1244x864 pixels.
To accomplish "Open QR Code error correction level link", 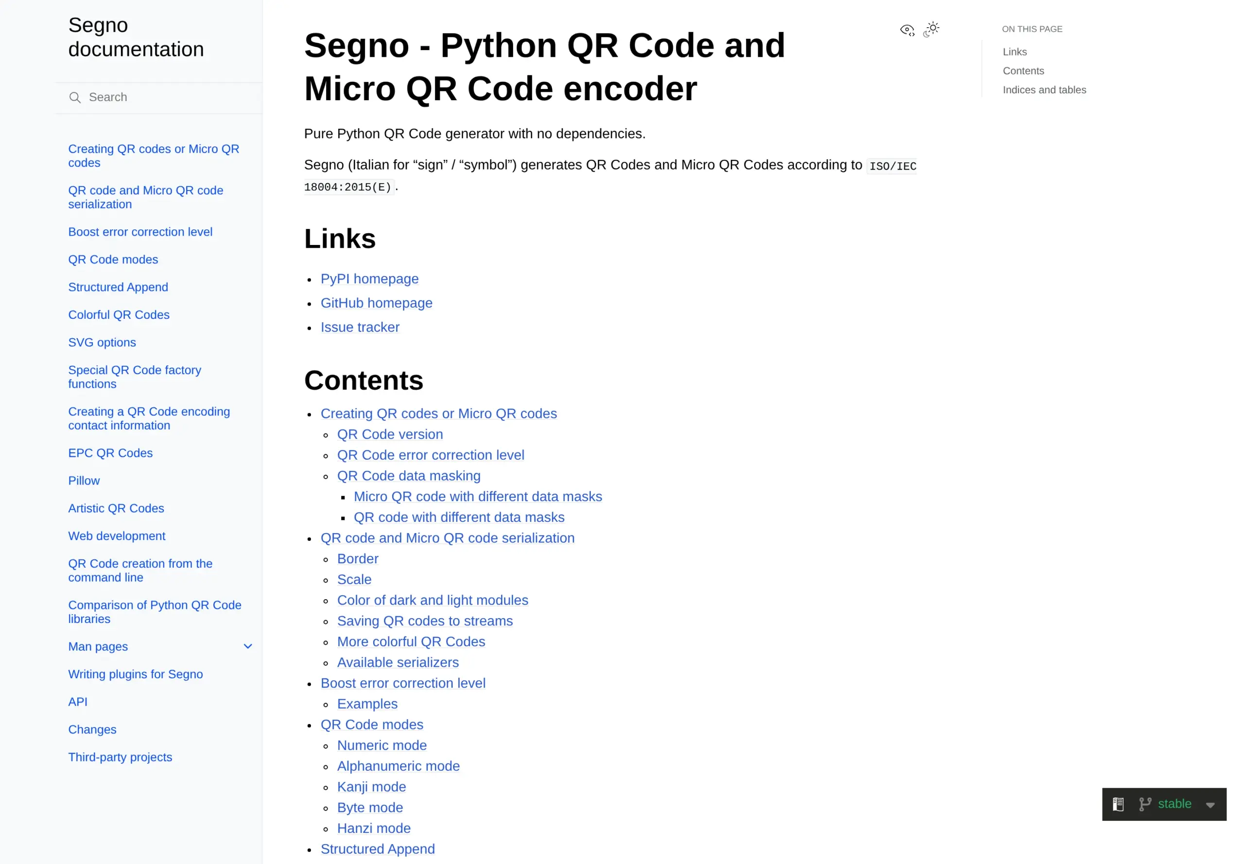I will (x=431, y=454).
